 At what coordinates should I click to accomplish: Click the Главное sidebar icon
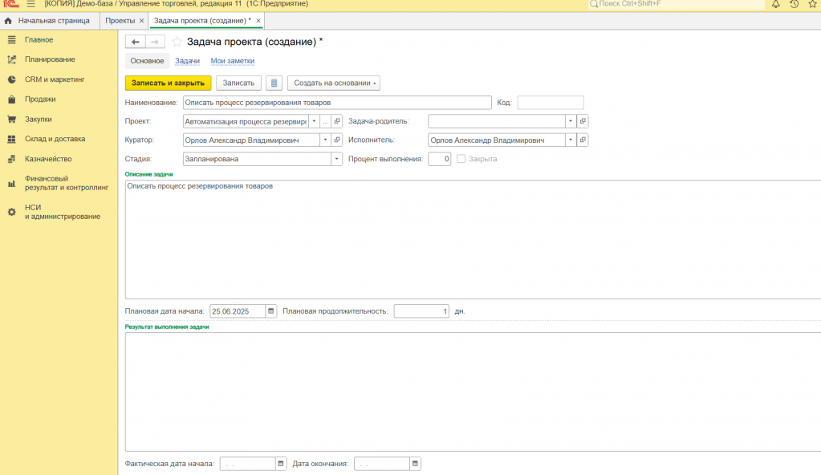click(x=11, y=40)
